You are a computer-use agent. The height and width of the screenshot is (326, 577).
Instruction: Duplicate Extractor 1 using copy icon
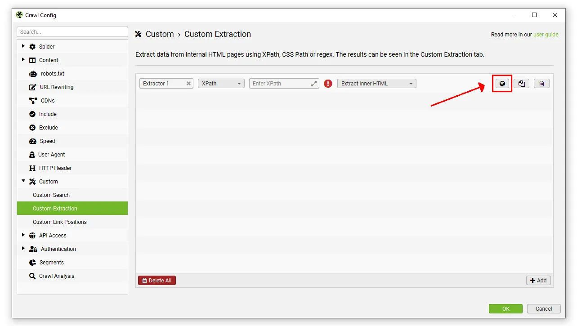click(x=521, y=83)
